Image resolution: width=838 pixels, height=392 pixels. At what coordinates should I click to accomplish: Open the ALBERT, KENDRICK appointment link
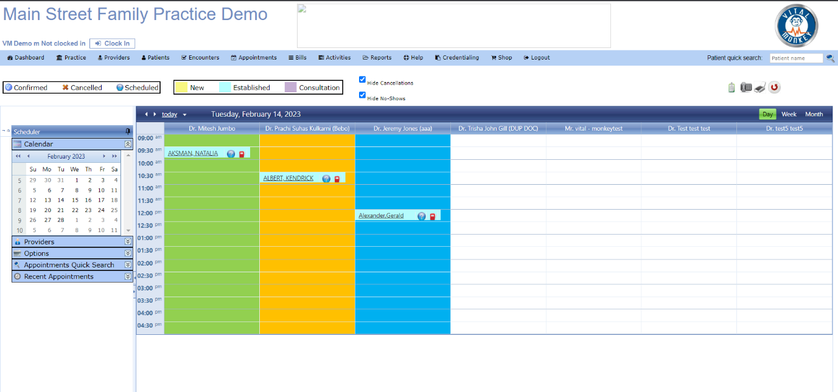pyautogui.click(x=288, y=178)
